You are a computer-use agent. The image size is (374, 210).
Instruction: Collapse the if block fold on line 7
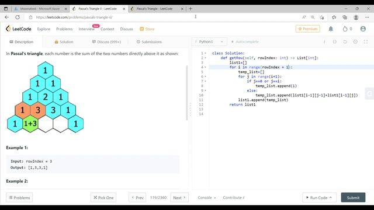[x=205, y=81]
